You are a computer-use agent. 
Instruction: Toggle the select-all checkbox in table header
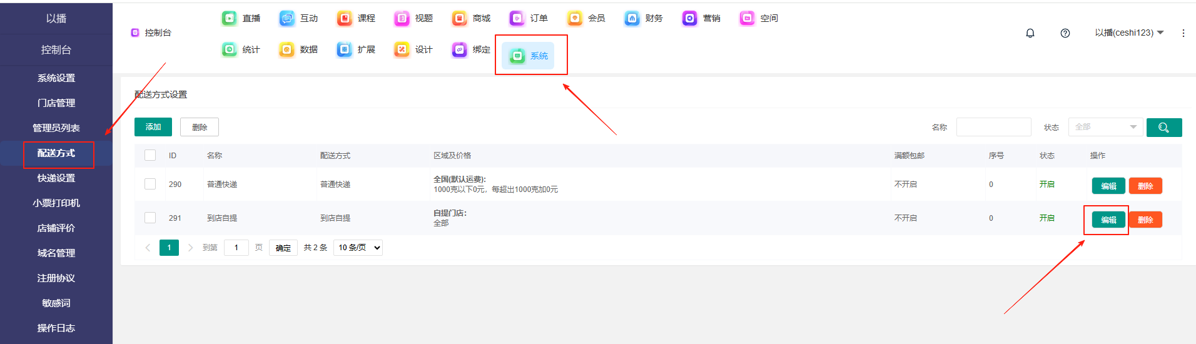click(x=150, y=156)
